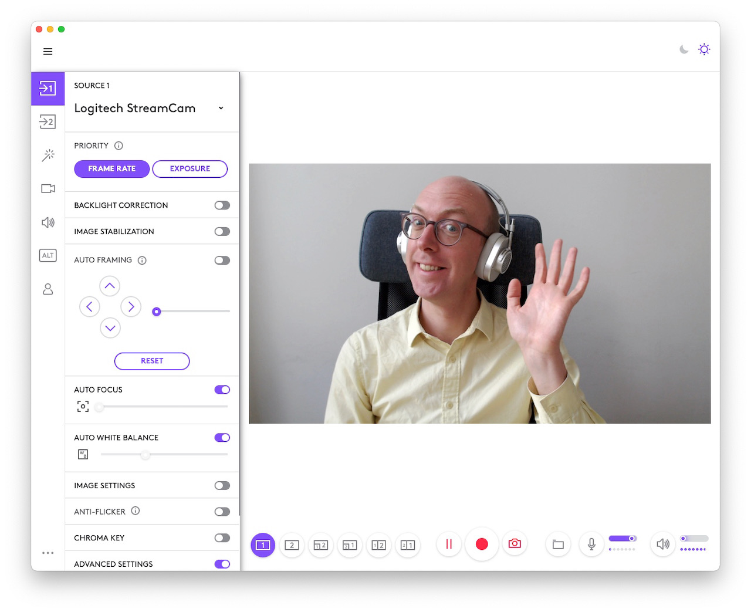Select Exposure priority
This screenshot has height=612, width=751.
[x=190, y=169]
